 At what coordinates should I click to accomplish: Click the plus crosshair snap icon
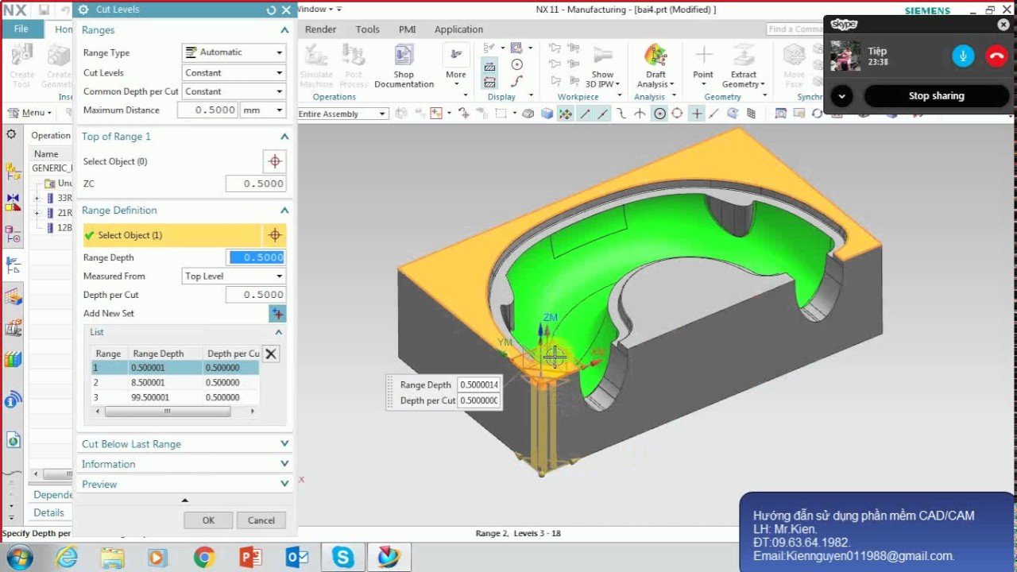697,114
